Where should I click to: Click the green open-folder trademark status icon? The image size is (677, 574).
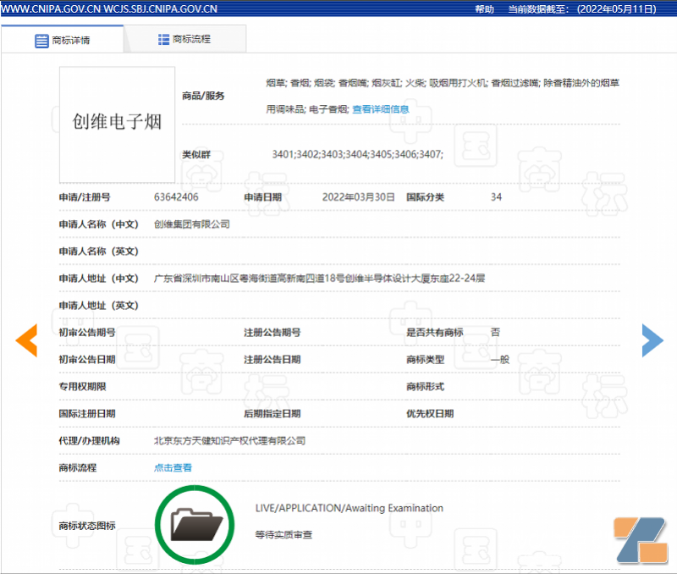pyautogui.click(x=194, y=524)
